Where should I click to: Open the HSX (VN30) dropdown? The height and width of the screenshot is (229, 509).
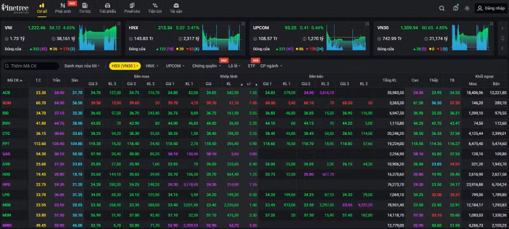click(125, 66)
